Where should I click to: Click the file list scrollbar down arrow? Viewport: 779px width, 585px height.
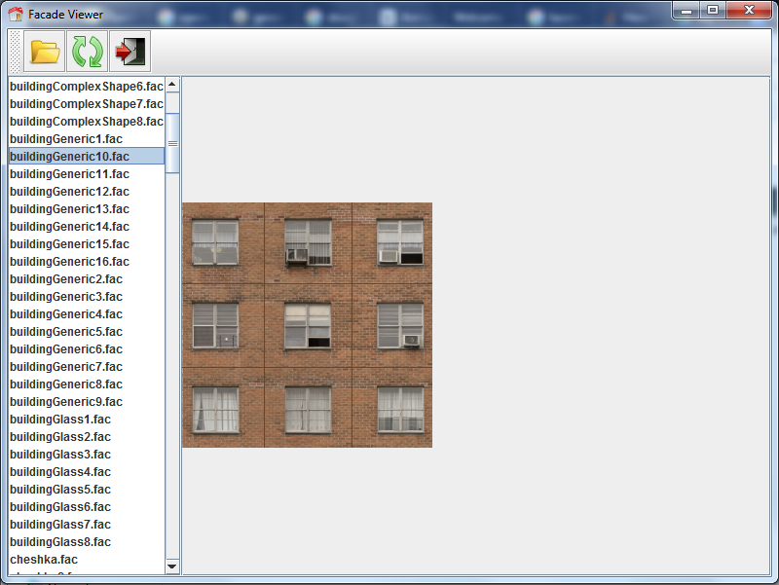[x=172, y=567]
